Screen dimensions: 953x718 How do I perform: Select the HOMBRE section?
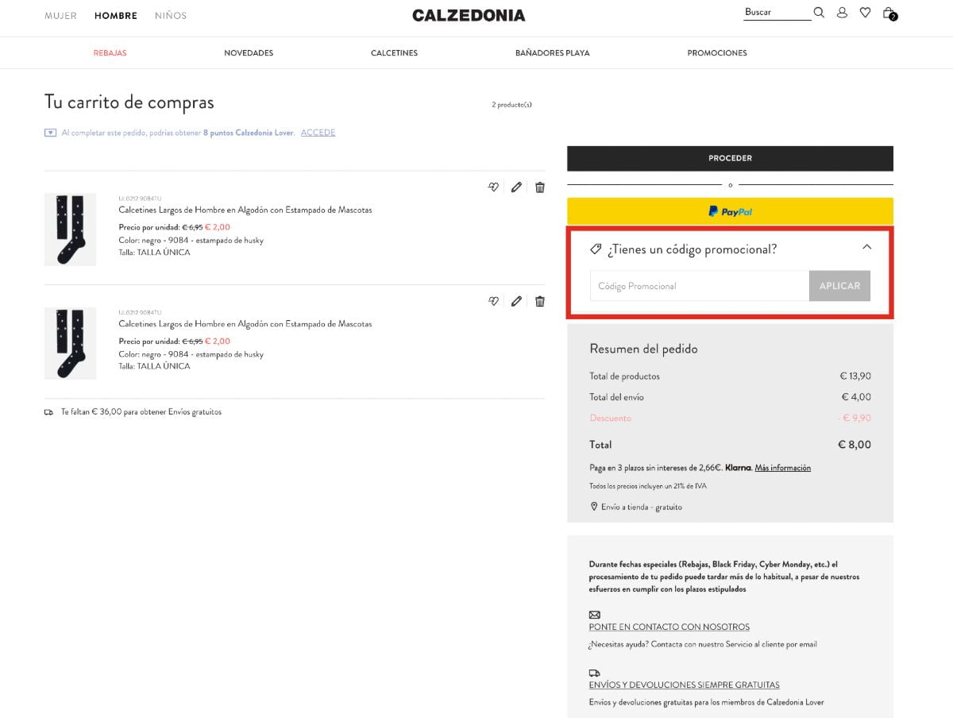click(116, 16)
